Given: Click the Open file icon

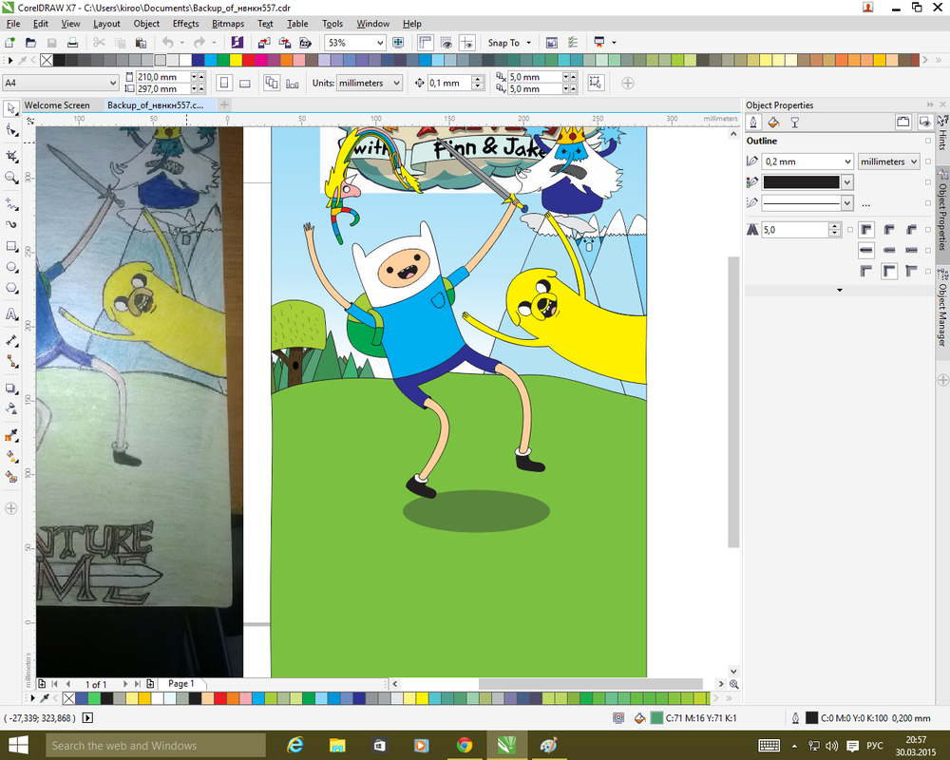Looking at the screenshot, I should pos(30,43).
